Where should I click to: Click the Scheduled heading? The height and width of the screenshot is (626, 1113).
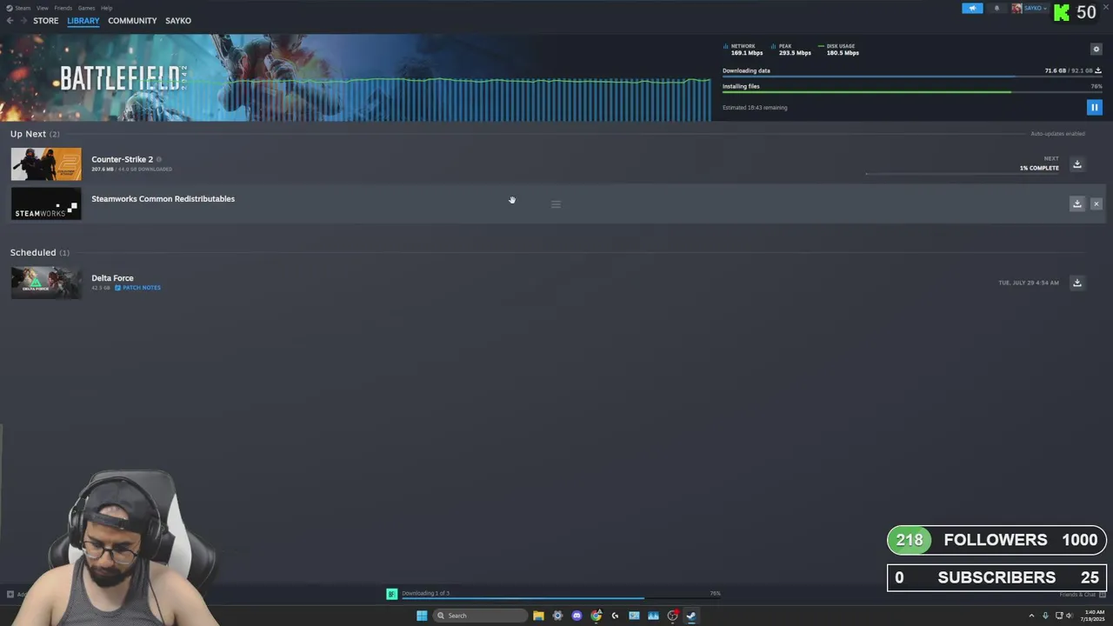coord(39,252)
